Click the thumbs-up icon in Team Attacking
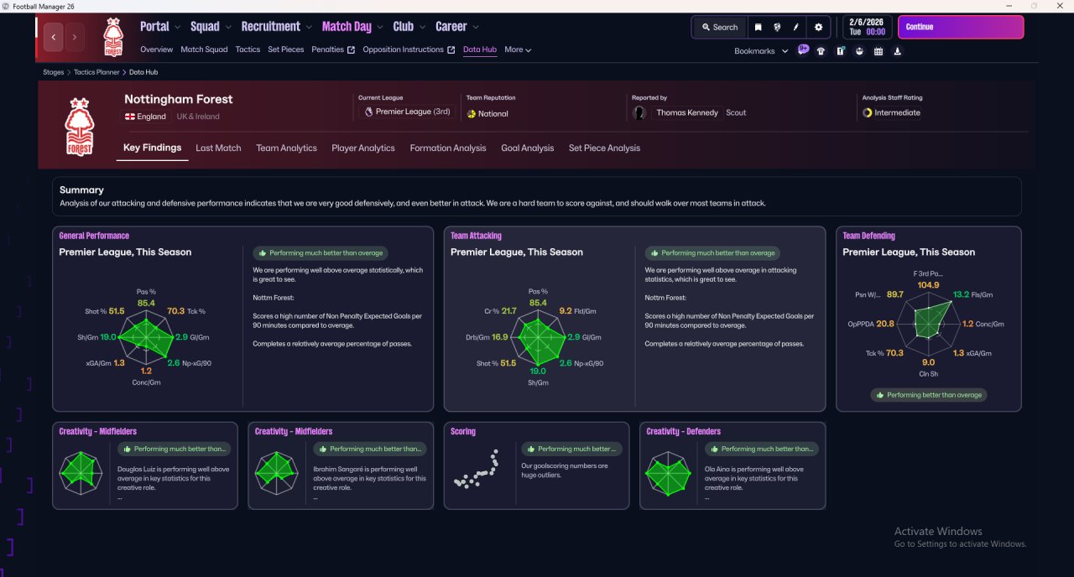The height and width of the screenshot is (577, 1074). click(654, 252)
